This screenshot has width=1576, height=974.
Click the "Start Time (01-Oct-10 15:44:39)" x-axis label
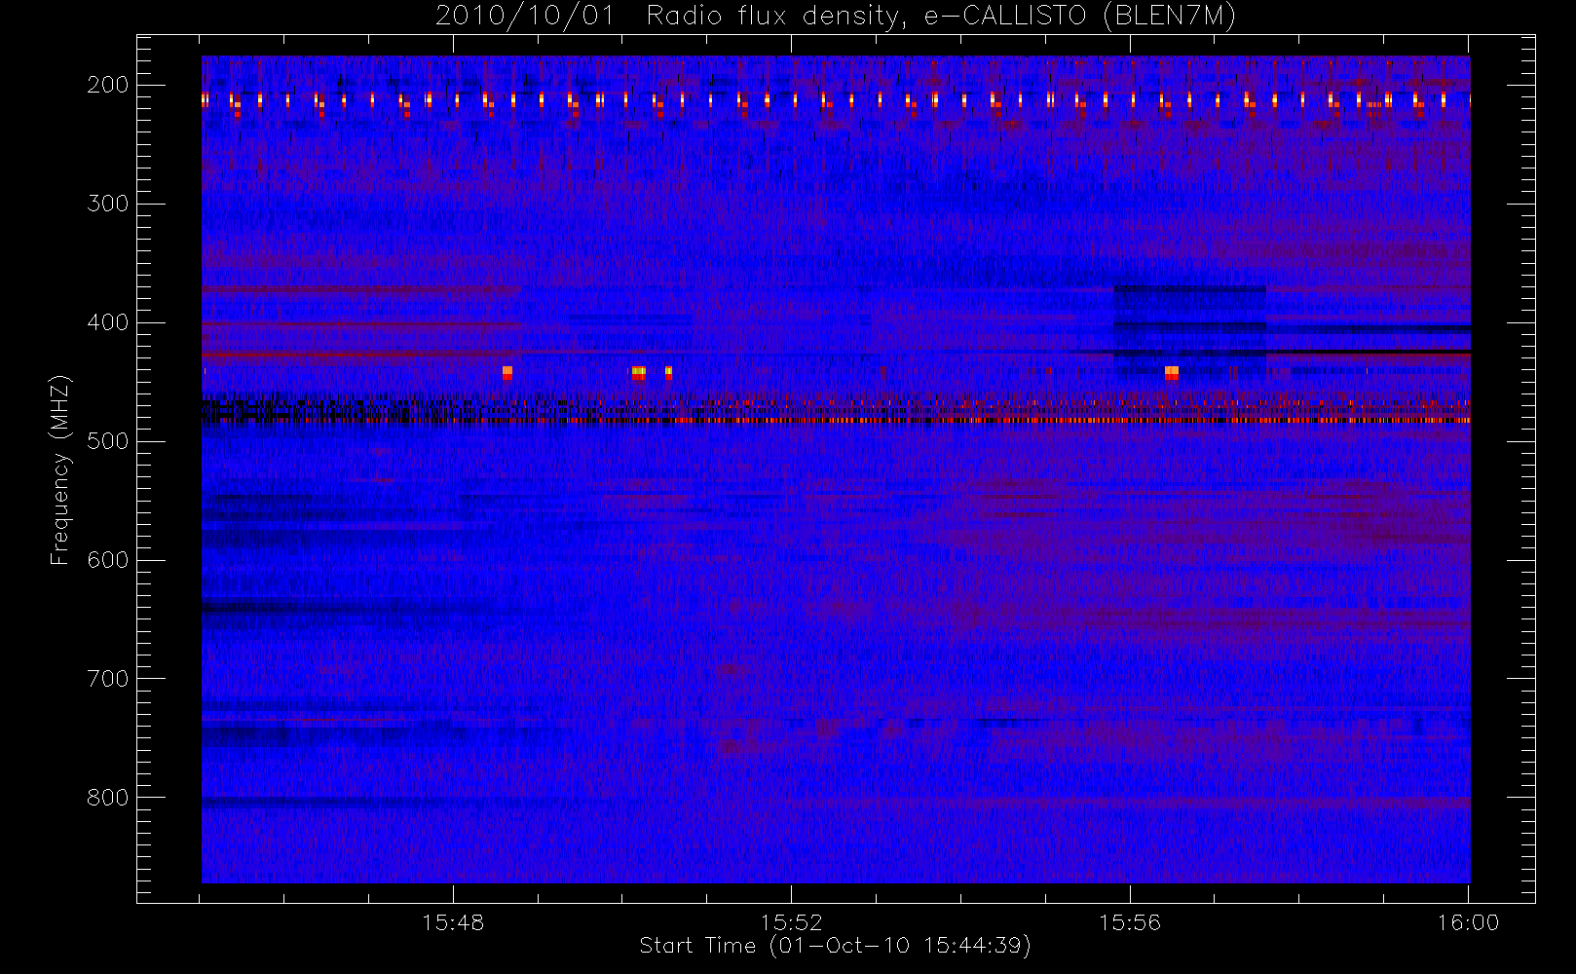[x=835, y=946]
